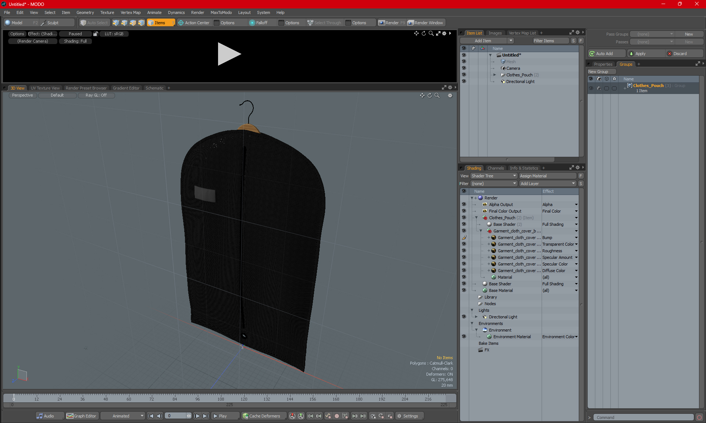Open the Add Item dropdown

tap(511, 41)
